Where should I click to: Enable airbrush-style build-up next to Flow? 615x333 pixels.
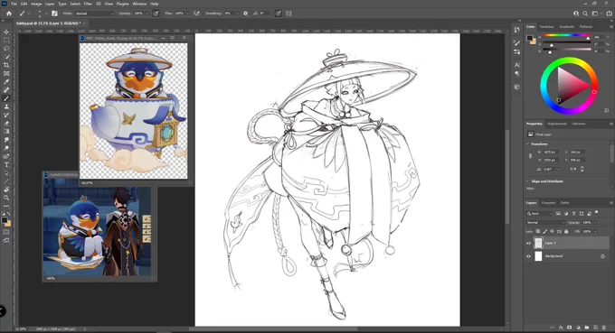pyautogui.click(x=196, y=14)
